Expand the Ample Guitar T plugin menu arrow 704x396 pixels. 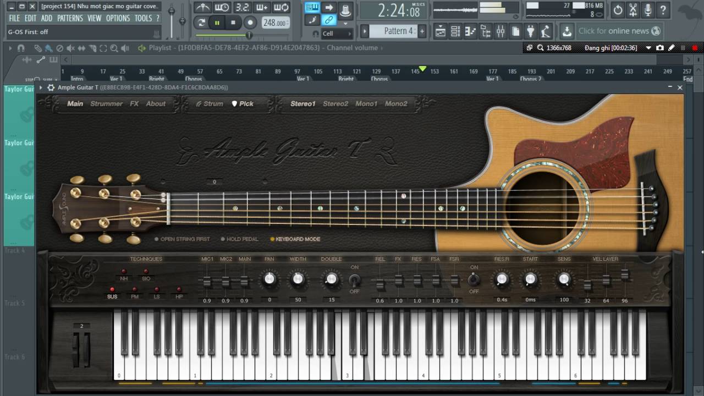coord(41,87)
